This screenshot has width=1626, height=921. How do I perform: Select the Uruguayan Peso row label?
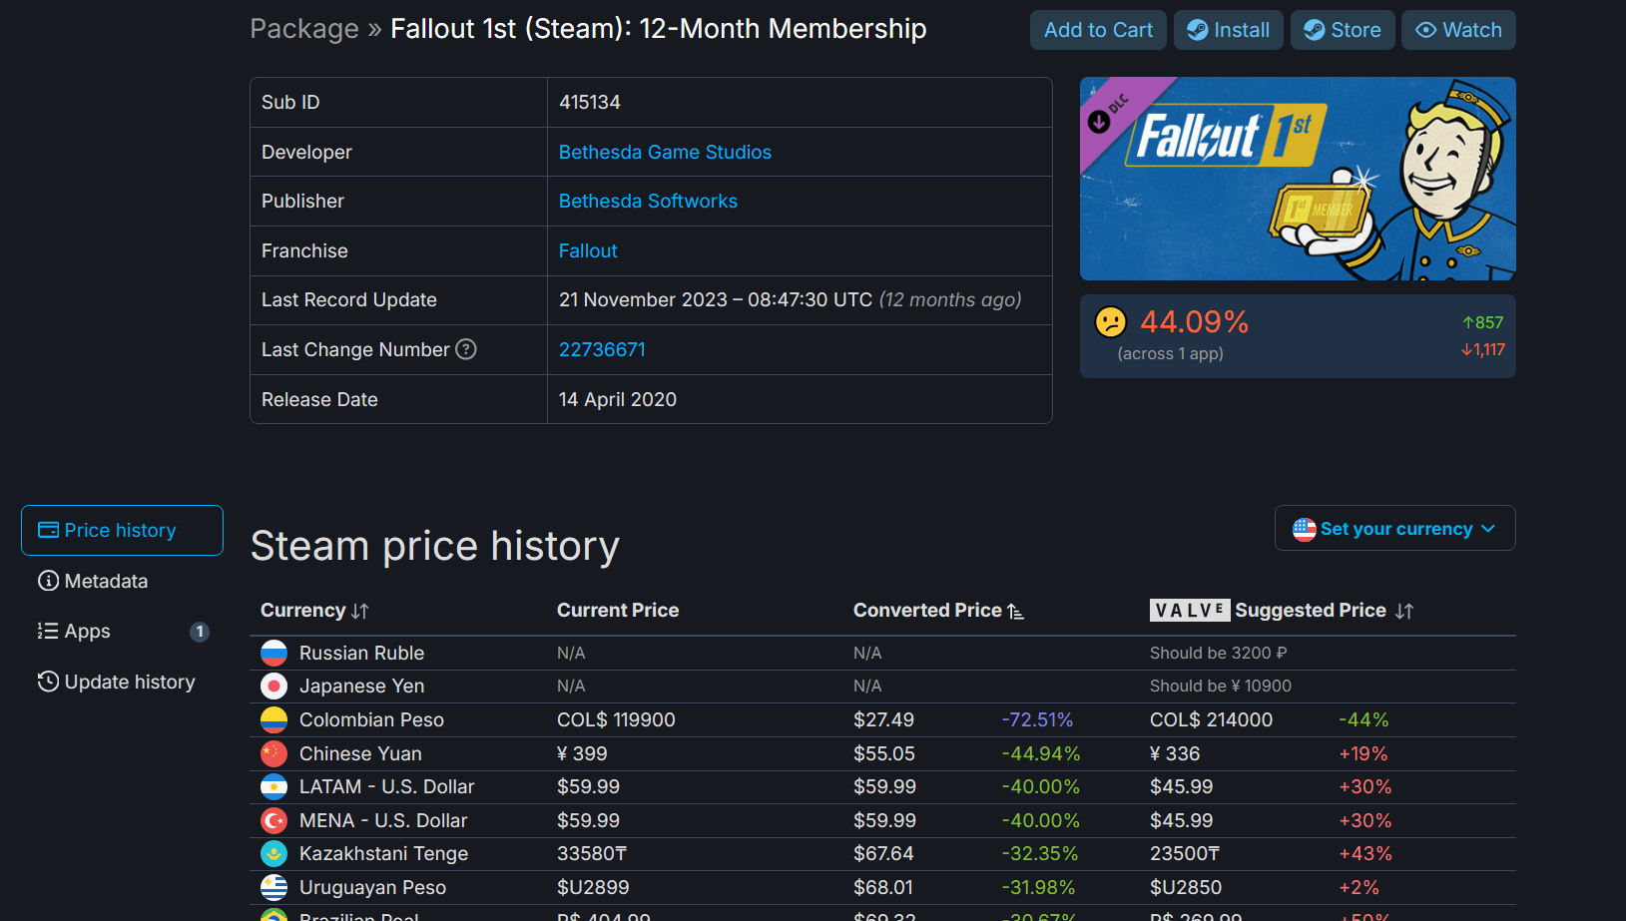(x=372, y=887)
